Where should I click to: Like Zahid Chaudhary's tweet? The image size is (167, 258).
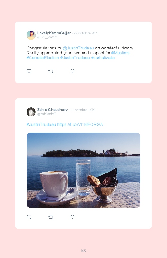[x=73, y=217]
